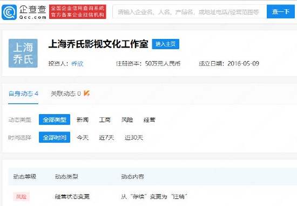
Task: Select the 近7天 time filter
Action: click(x=106, y=137)
